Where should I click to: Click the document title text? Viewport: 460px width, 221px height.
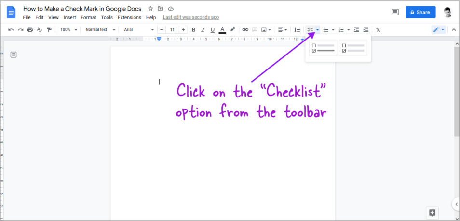tap(82, 9)
